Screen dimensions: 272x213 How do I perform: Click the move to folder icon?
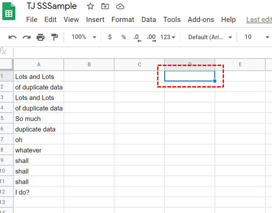coord(105,6)
